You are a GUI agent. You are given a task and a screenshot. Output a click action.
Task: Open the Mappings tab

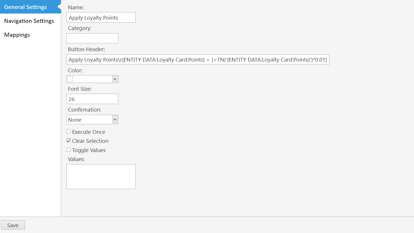click(x=17, y=34)
